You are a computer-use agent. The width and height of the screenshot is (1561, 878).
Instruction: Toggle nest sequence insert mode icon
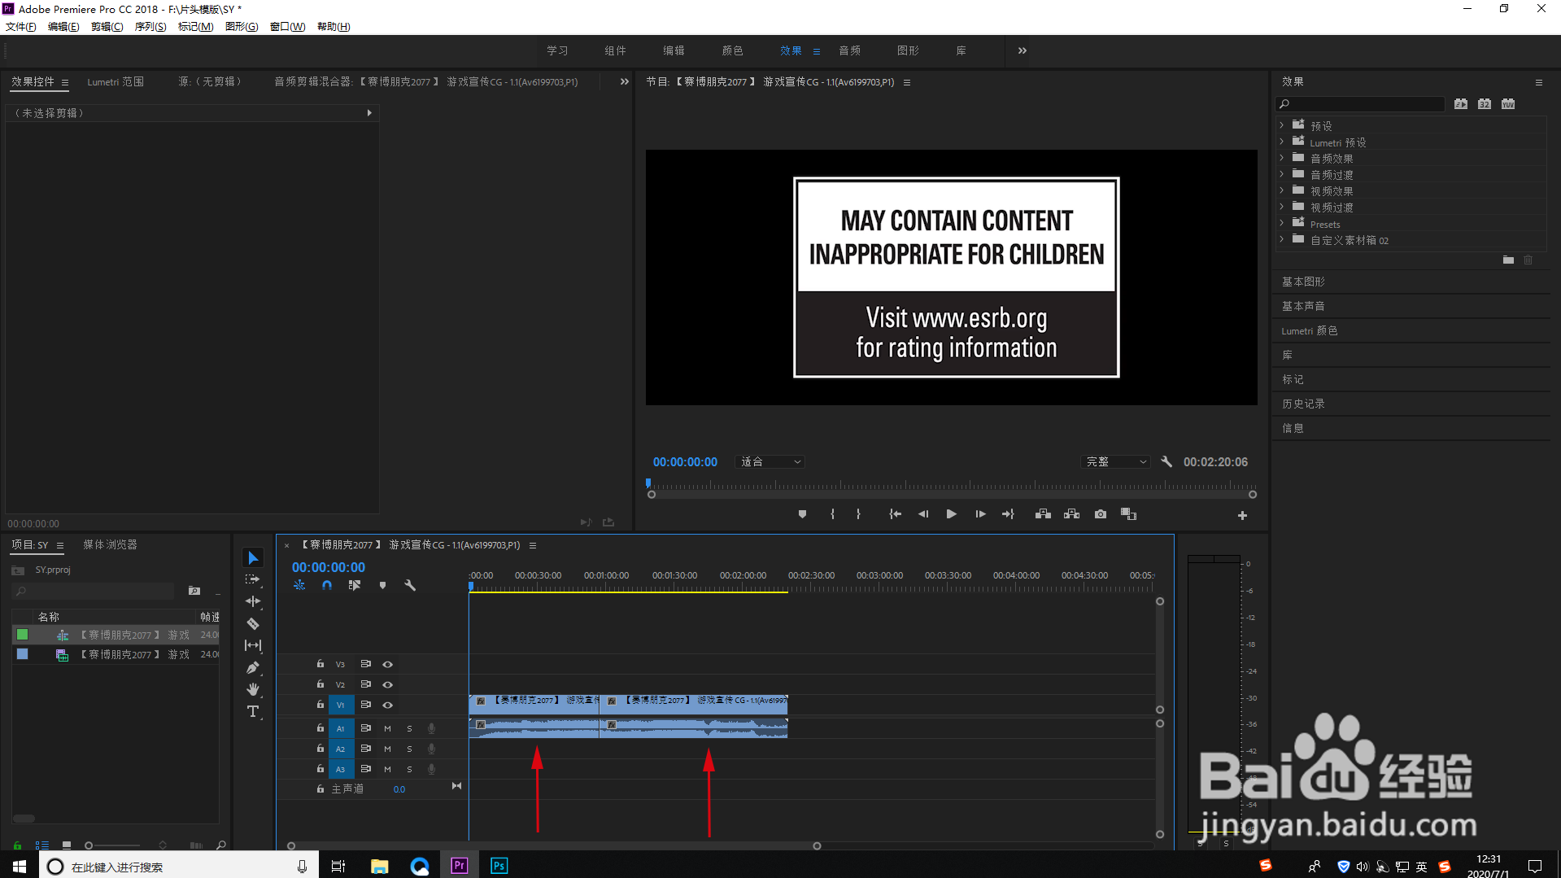pos(299,585)
